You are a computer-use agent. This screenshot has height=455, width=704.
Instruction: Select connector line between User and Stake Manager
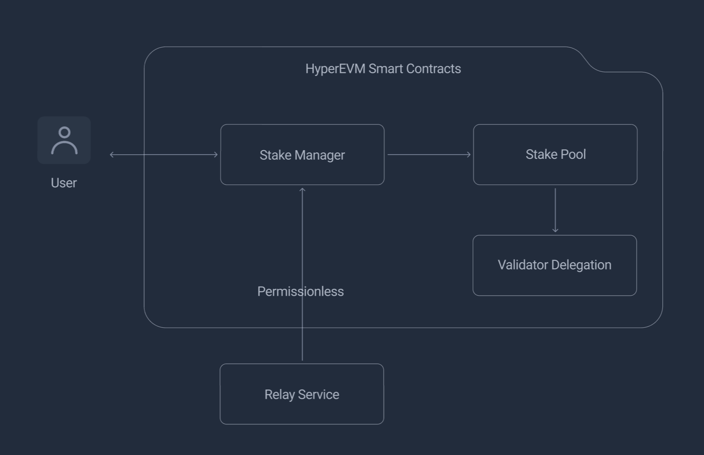[165, 155]
